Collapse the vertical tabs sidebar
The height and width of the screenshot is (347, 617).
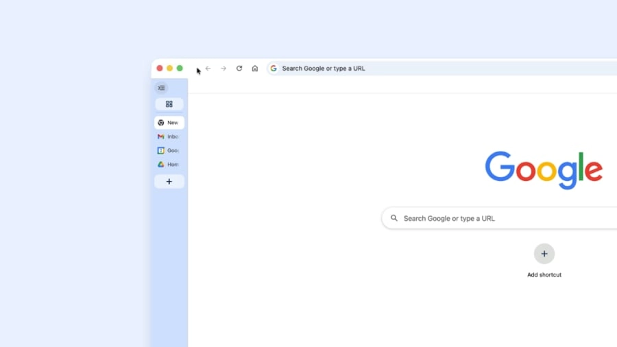point(161,88)
